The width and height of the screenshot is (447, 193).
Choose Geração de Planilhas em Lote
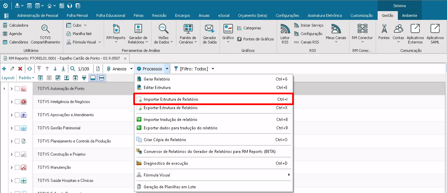(214, 187)
